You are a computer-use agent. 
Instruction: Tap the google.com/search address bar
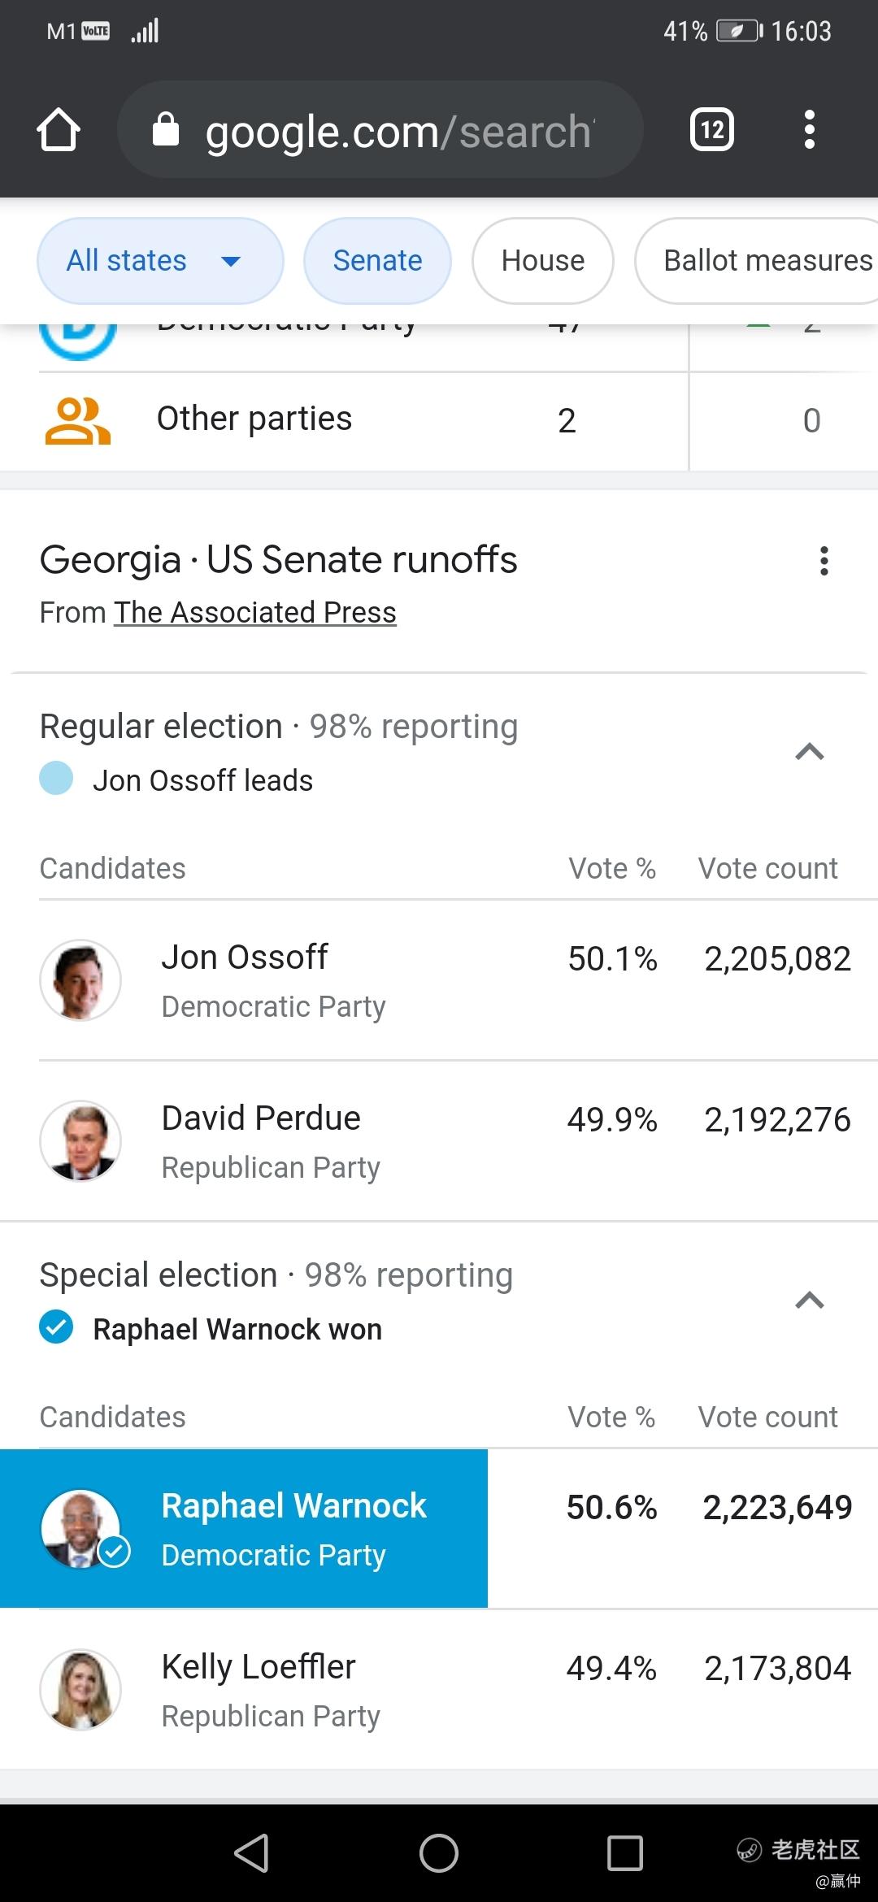[398, 132]
